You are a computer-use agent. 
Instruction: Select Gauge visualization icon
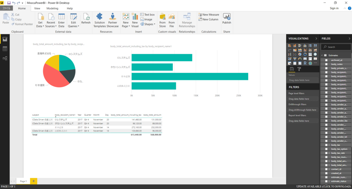click(300, 59)
